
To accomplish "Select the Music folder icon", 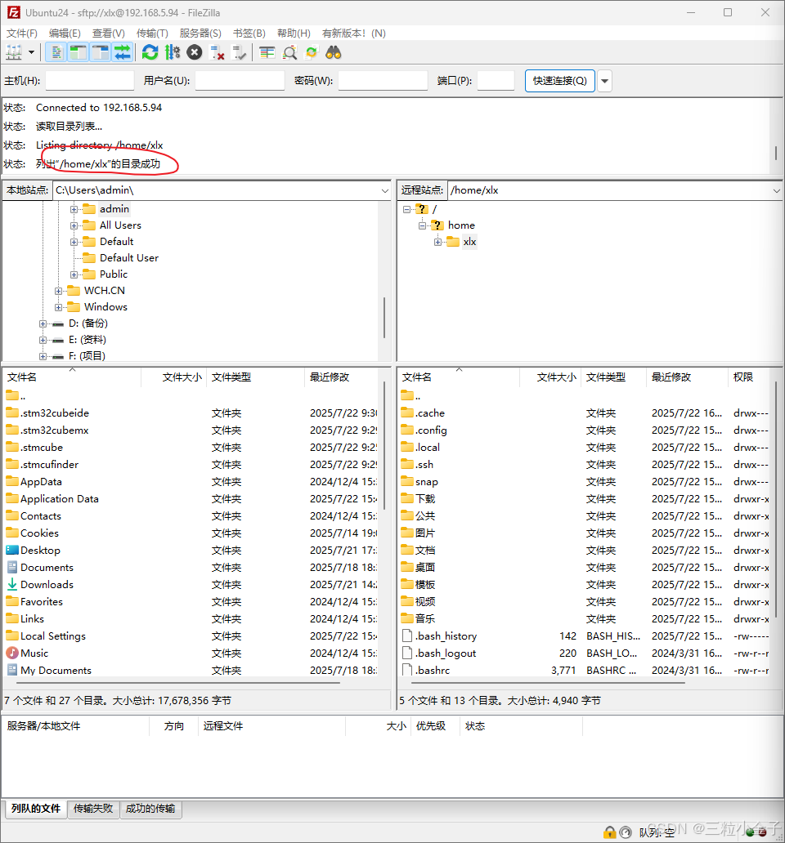I will click(11, 653).
